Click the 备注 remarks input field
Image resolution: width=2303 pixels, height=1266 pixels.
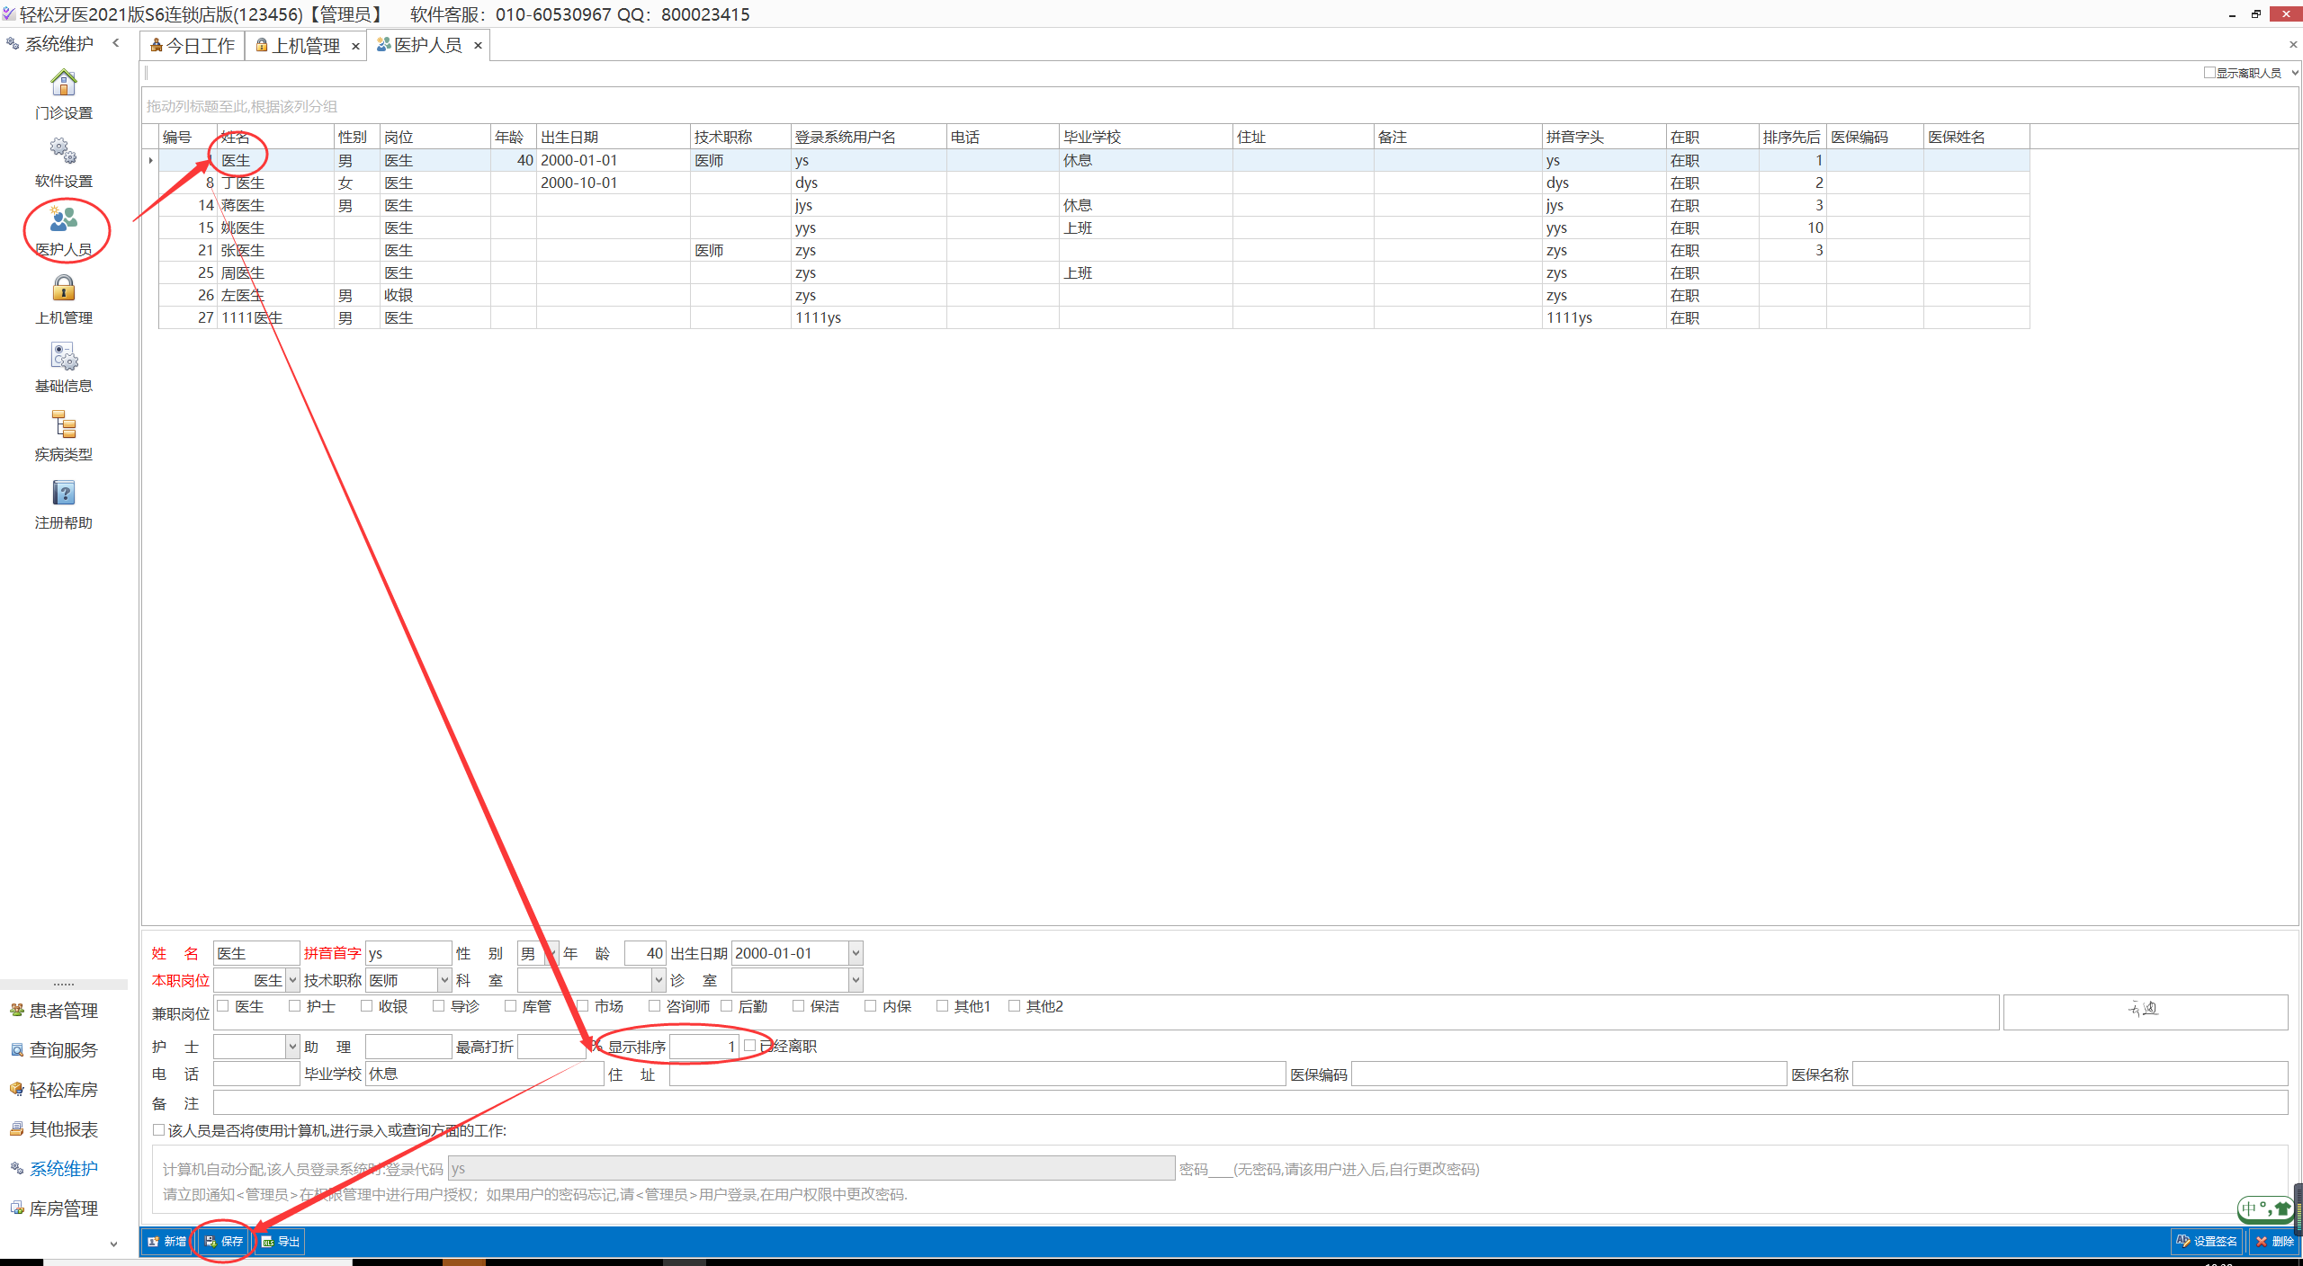tap(1250, 1102)
